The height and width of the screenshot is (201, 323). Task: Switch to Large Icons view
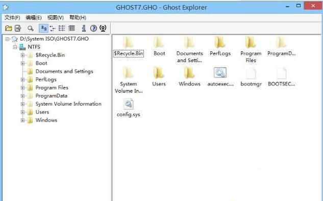(x=44, y=28)
